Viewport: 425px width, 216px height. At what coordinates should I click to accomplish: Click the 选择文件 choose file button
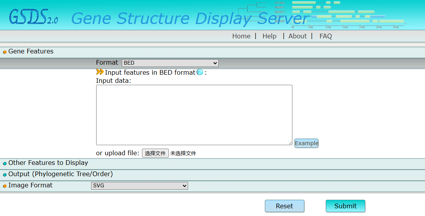click(155, 153)
